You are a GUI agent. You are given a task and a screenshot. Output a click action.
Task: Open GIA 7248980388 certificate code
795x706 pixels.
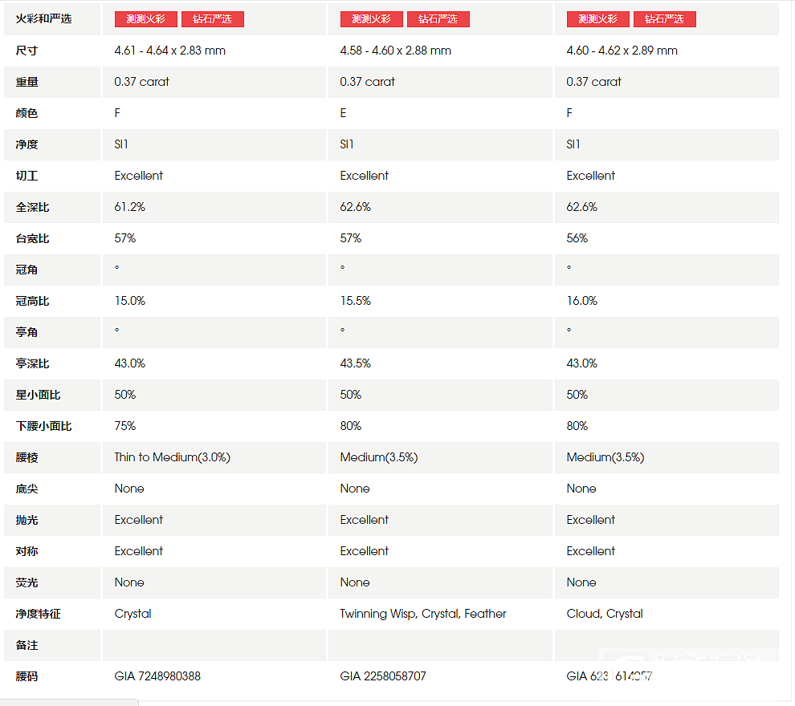pos(157,676)
